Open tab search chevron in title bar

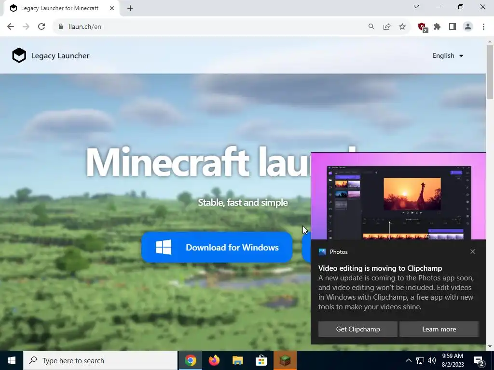pos(416,7)
